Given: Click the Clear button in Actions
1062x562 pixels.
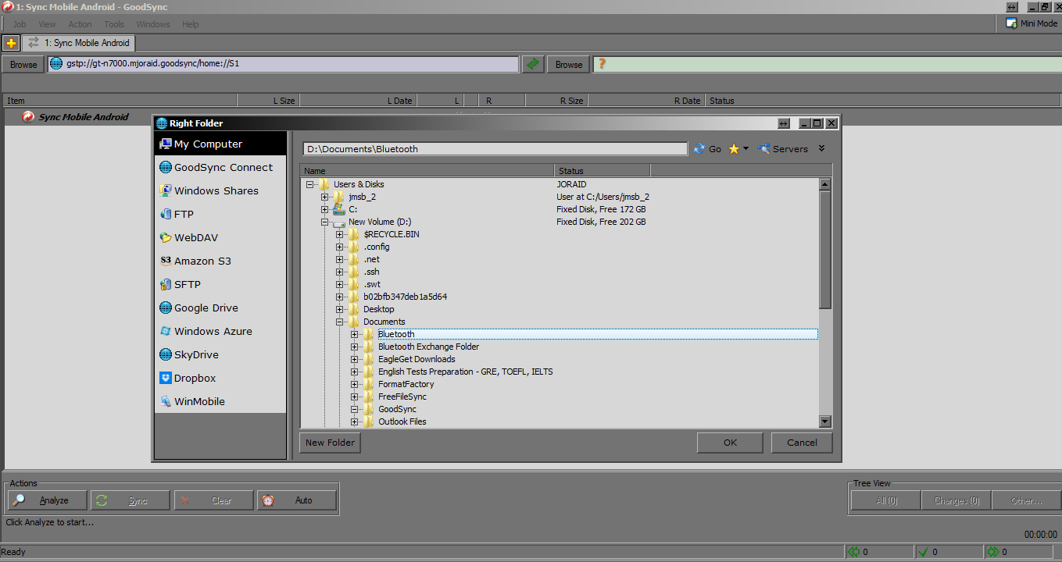Looking at the screenshot, I should pos(213,500).
